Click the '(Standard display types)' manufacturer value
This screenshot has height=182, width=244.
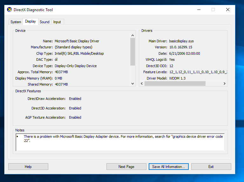point(73,47)
